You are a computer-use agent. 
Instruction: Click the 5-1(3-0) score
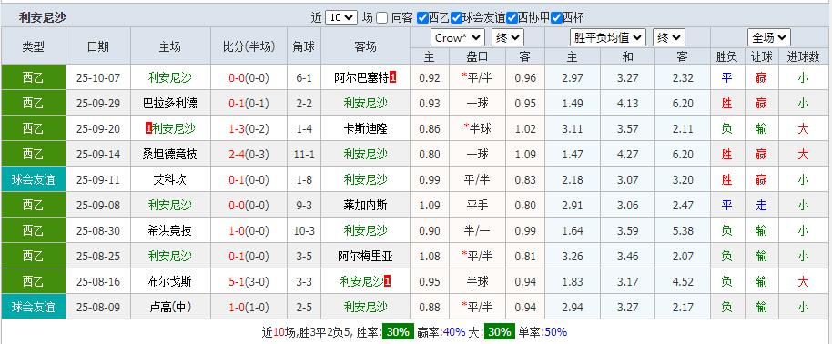[249, 281]
